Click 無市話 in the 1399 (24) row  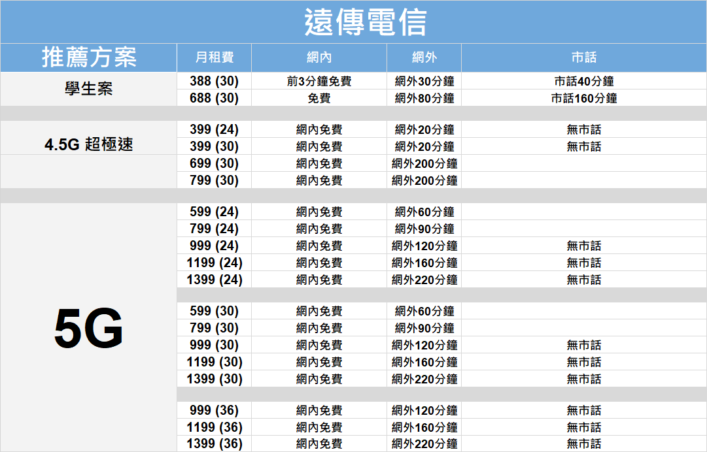[584, 280]
